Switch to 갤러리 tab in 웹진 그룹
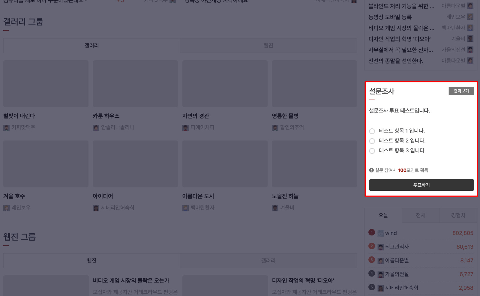The height and width of the screenshot is (296, 480). pos(268,261)
